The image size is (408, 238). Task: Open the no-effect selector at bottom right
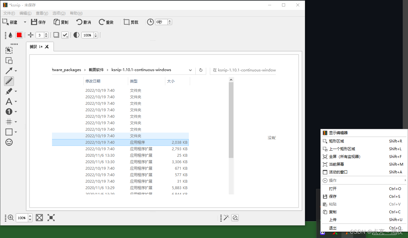coord(235,218)
